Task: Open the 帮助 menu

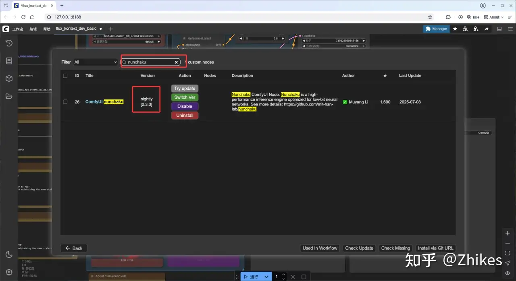Action: tap(47, 29)
